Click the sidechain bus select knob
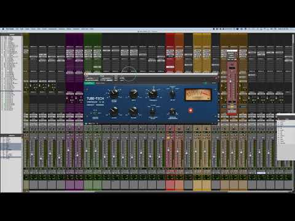The height and width of the screenshot is (221, 295). click(x=172, y=112)
